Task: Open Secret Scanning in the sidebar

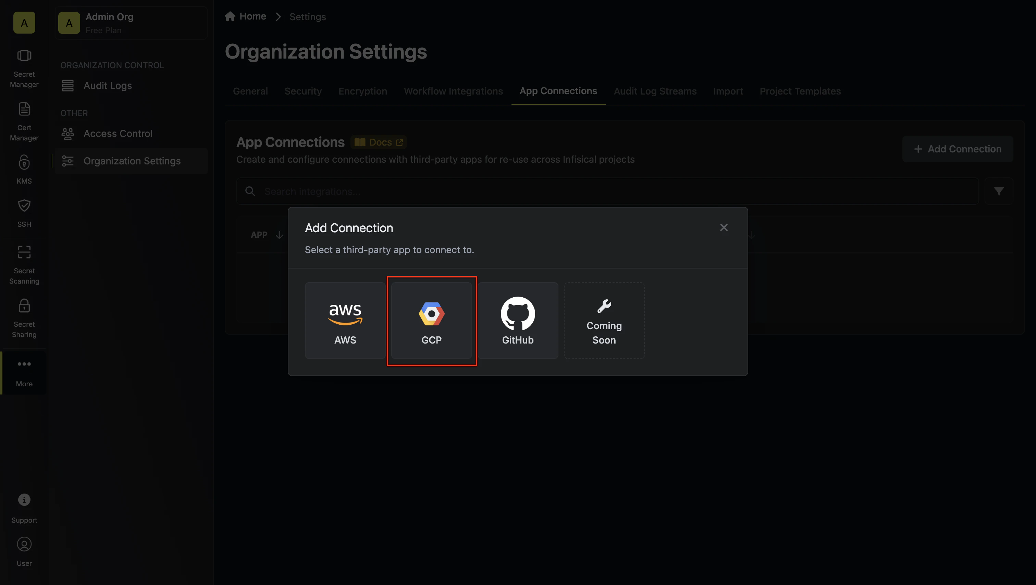Action: click(x=24, y=265)
